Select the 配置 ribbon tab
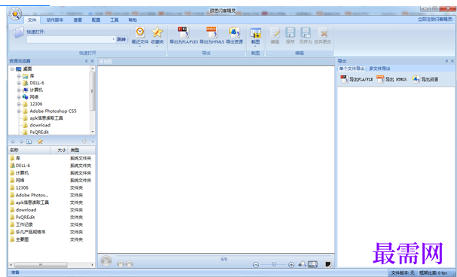This screenshot has width=457, height=277. [96, 20]
